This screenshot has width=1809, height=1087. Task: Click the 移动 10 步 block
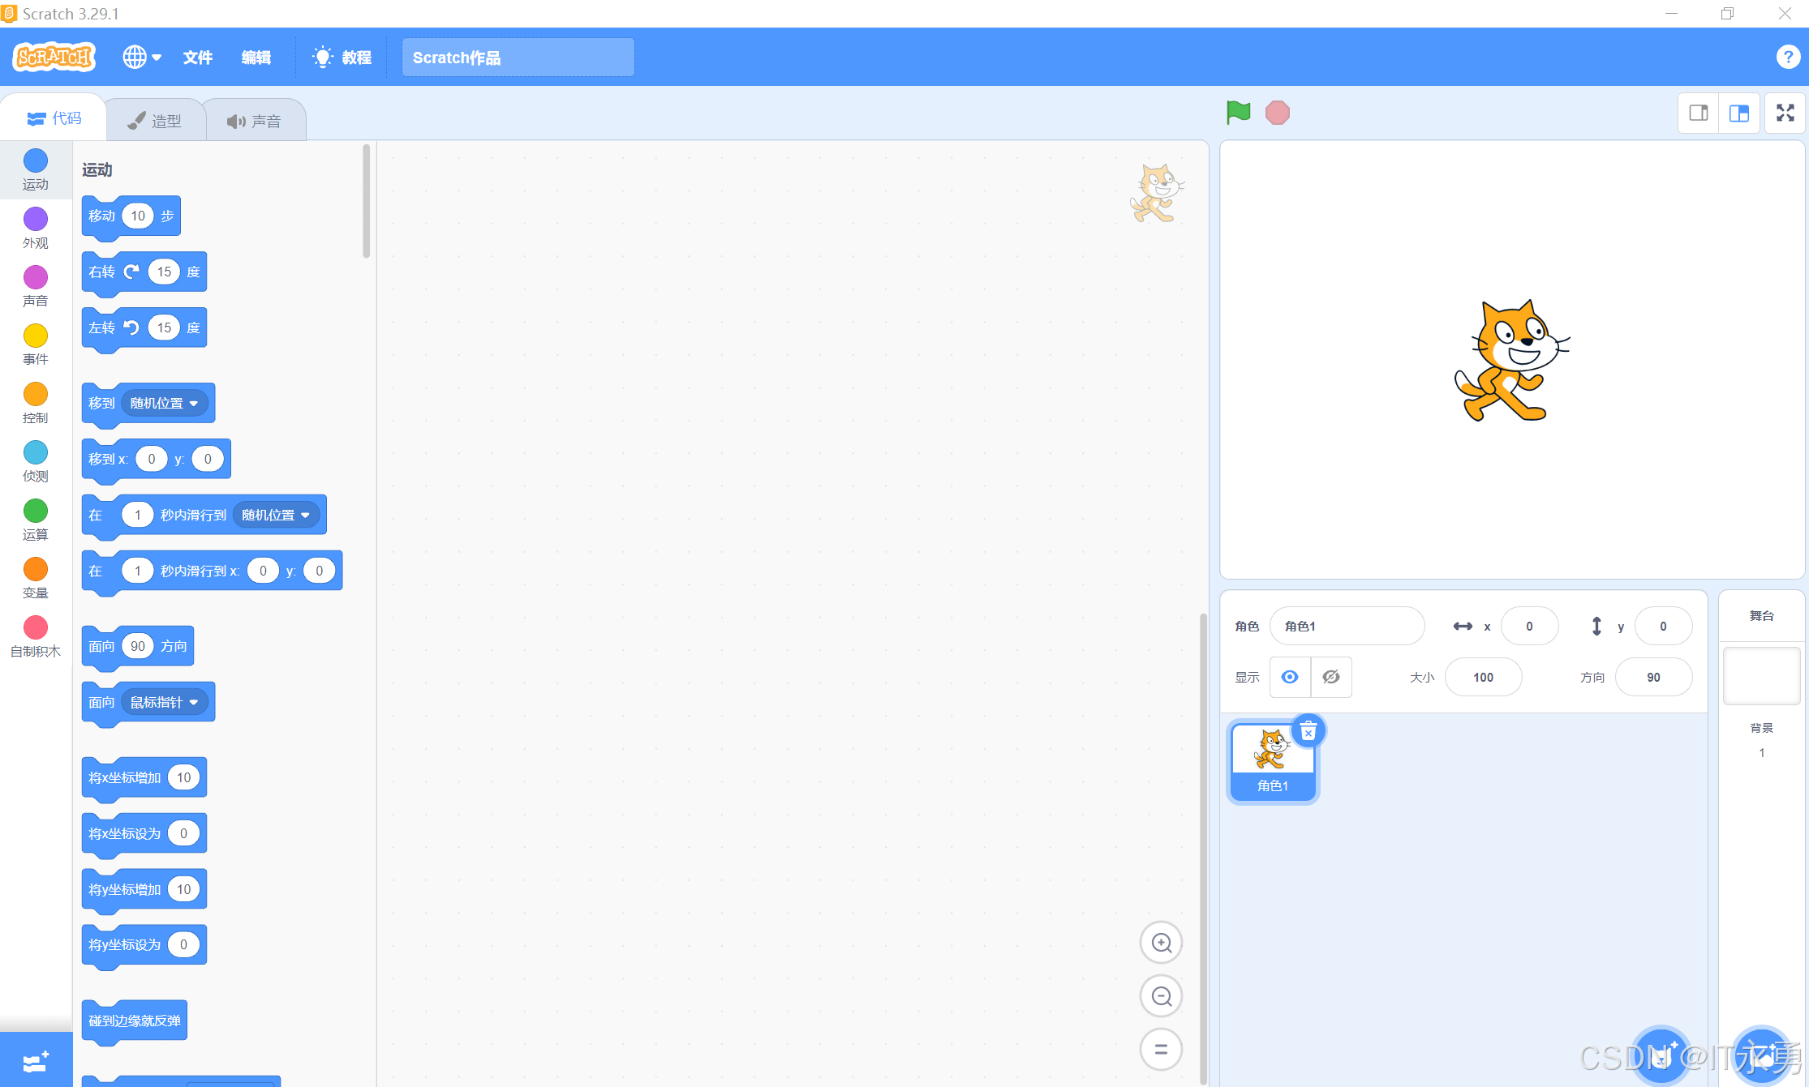click(131, 216)
